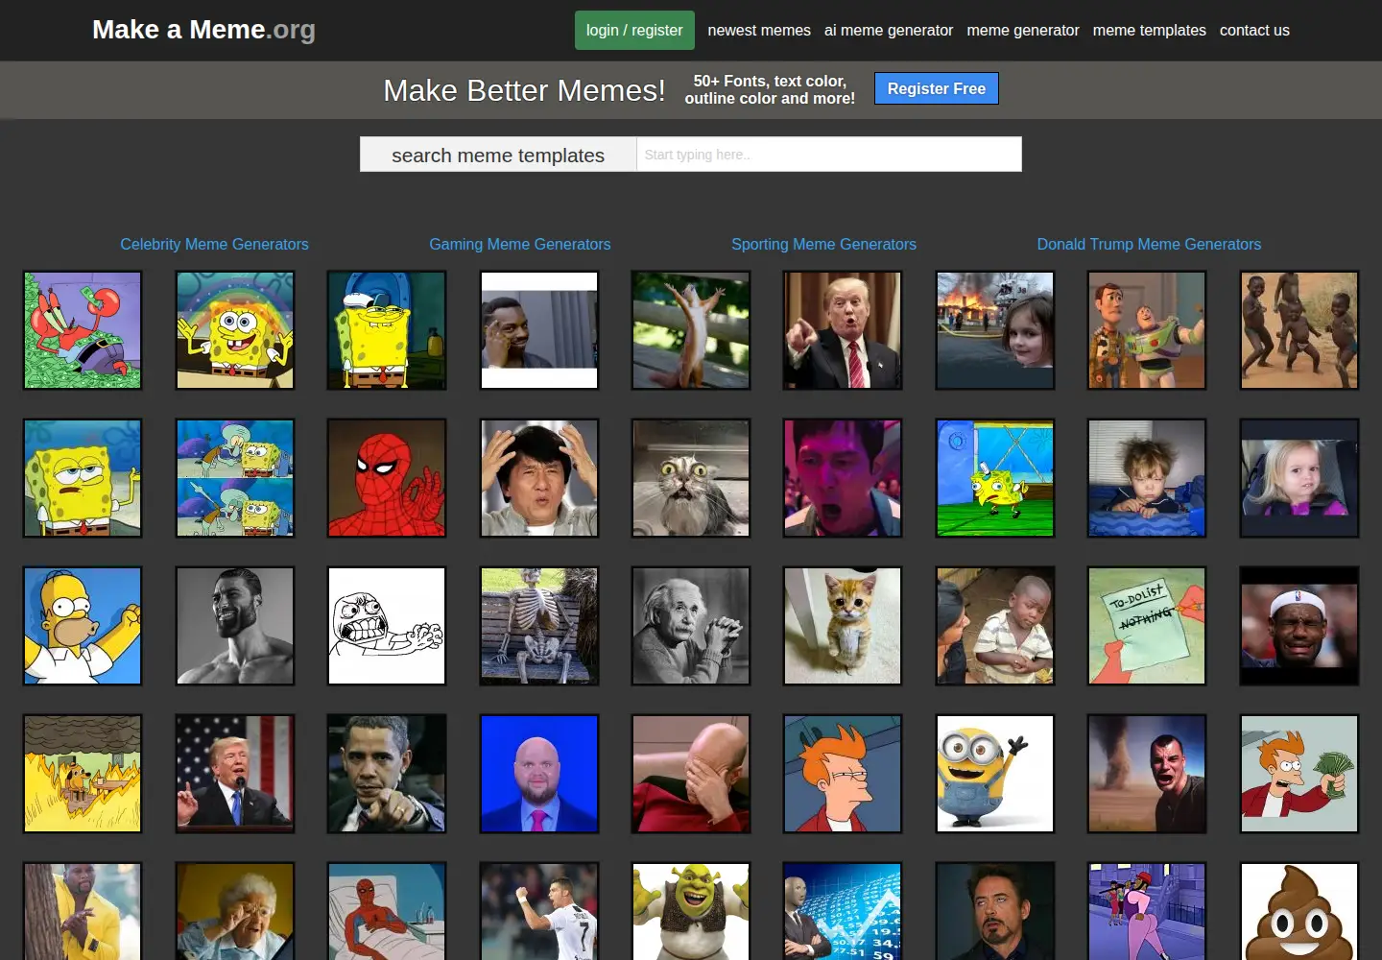The image size is (1382, 960).
Task: Pick the yellow goggled creature waving template
Action: point(995,774)
